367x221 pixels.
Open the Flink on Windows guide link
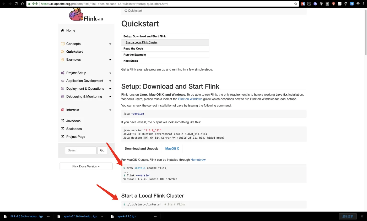click(190, 99)
